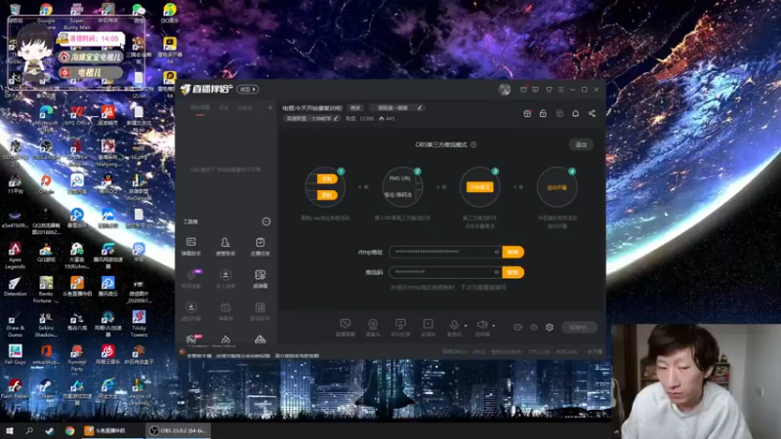Open the Origin desktop shortcut
The height and width of the screenshot is (439, 781).
[x=46, y=184]
